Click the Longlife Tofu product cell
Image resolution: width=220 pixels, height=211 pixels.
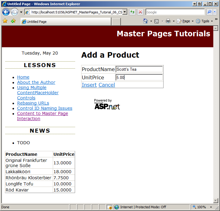pyautogui.click(x=29, y=184)
